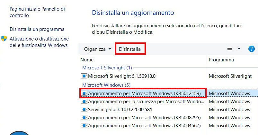Click the Servicing Stack 10.0.22000.581 icon

click(x=84, y=110)
